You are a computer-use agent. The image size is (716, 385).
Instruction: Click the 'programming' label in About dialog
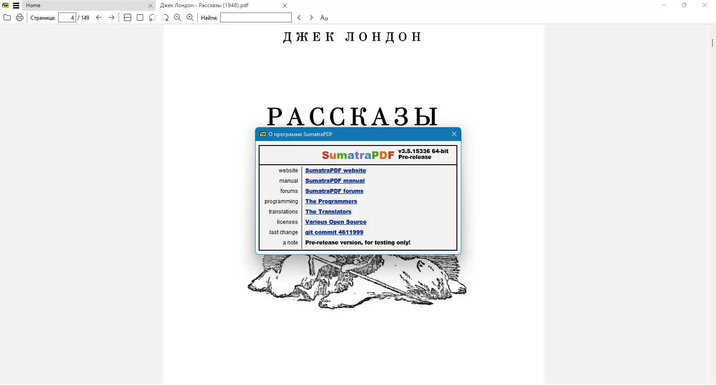281,201
